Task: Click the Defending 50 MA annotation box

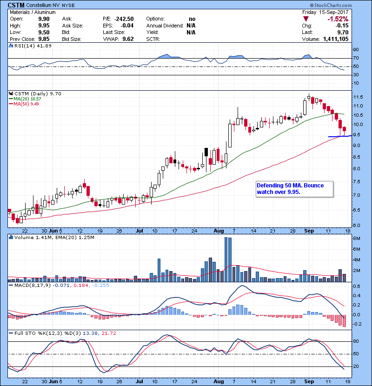Action: (295, 189)
